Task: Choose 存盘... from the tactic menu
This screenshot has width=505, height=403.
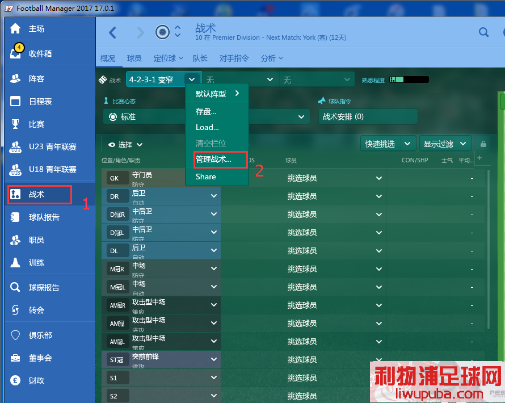Action: [217, 111]
